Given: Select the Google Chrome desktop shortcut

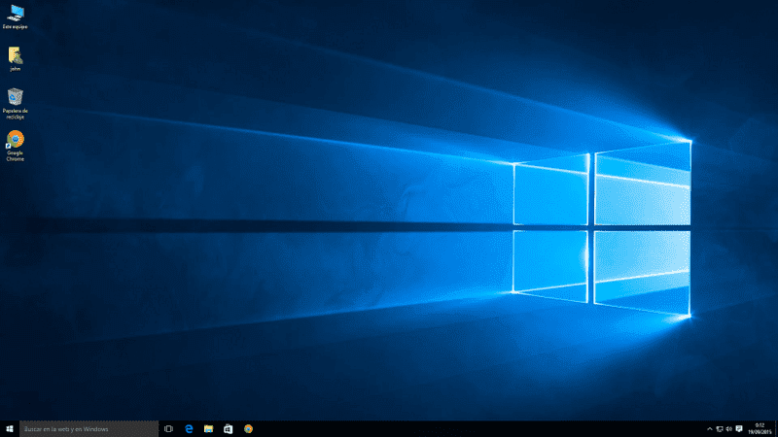Looking at the screenshot, I should click(15, 146).
